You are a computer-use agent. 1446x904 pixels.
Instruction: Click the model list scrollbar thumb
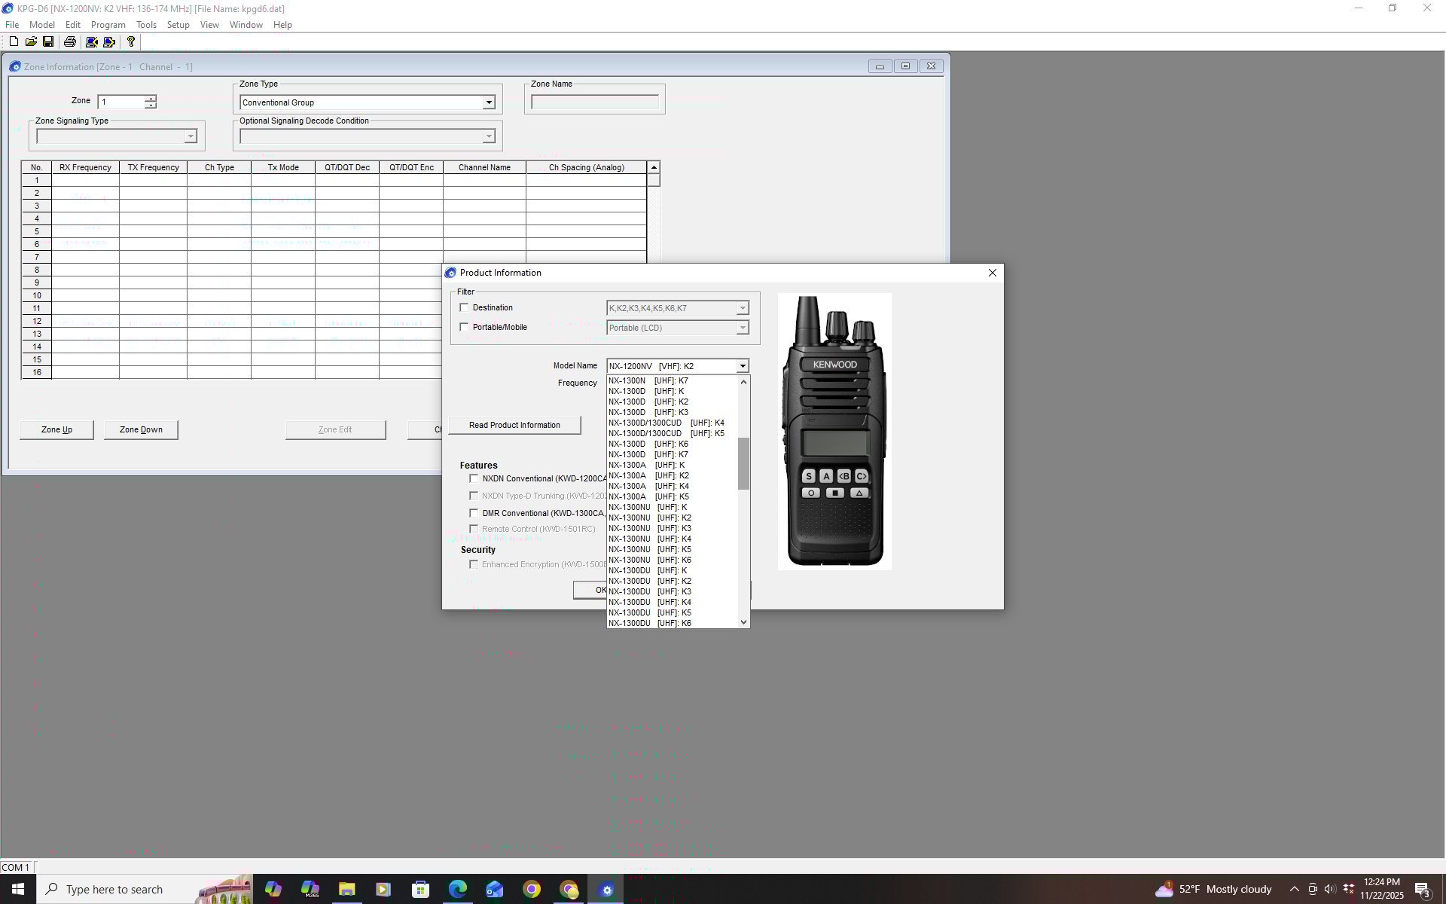click(743, 463)
